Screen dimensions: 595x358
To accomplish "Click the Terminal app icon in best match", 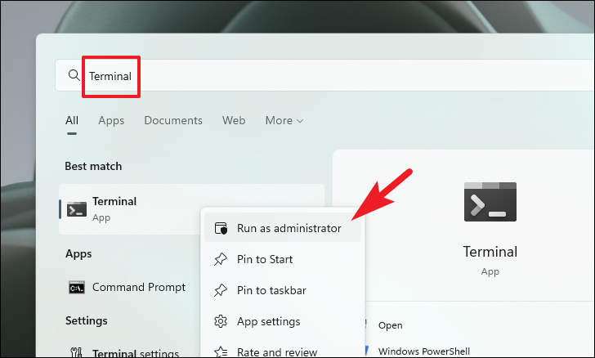I will tap(77, 209).
